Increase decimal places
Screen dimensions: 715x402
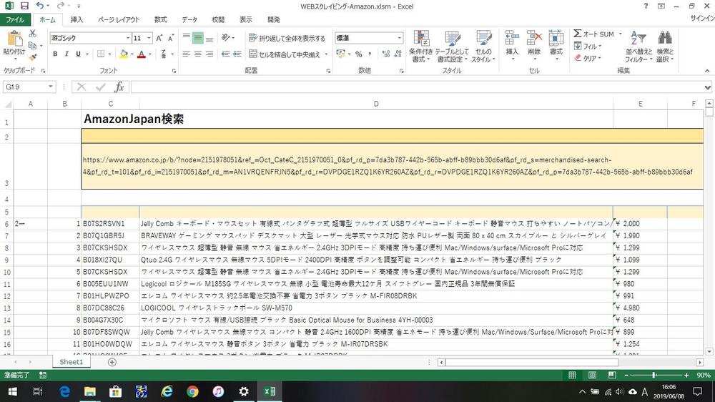pyautogui.click(x=386, y=54)
